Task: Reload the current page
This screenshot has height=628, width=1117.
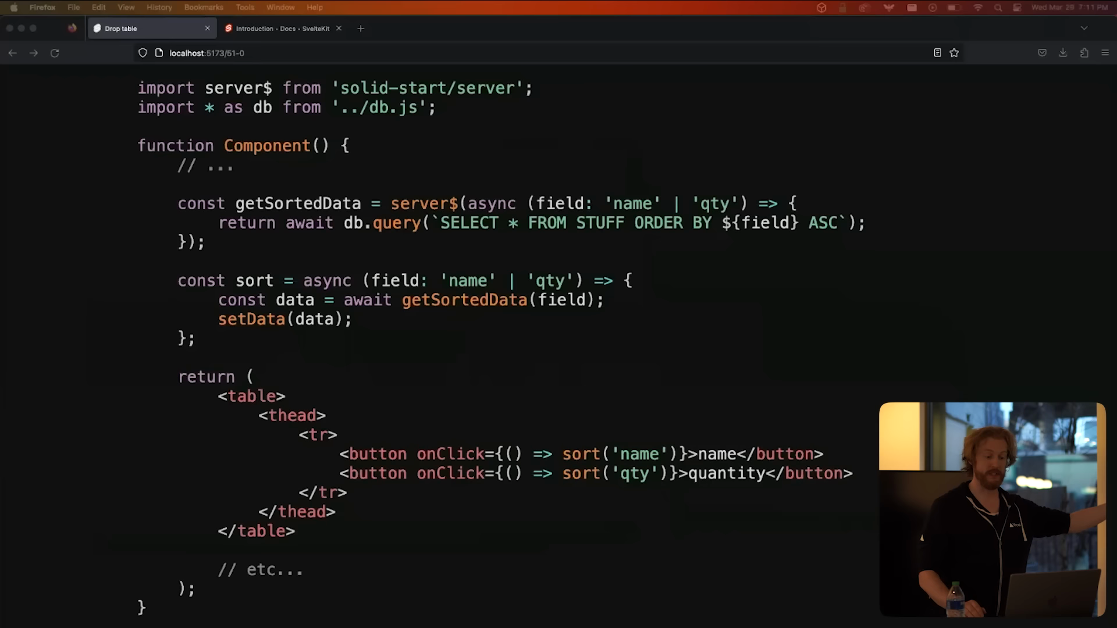Action: tap(55, 53)
